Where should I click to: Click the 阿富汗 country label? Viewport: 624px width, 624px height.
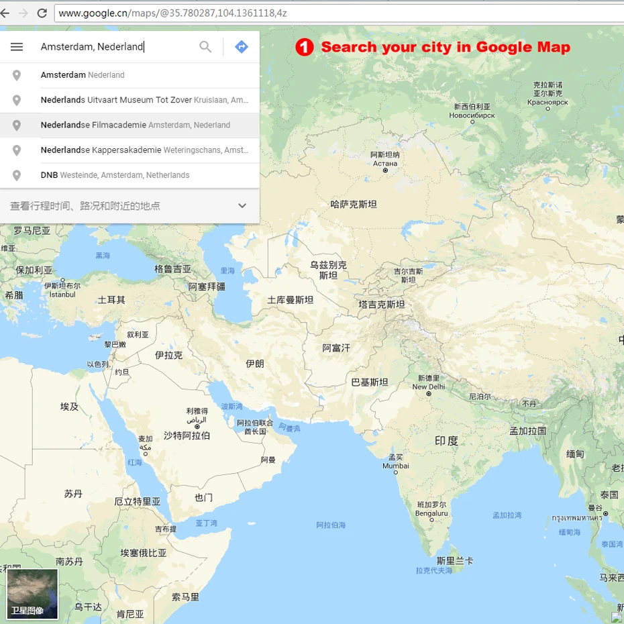(x=336, y=348)
